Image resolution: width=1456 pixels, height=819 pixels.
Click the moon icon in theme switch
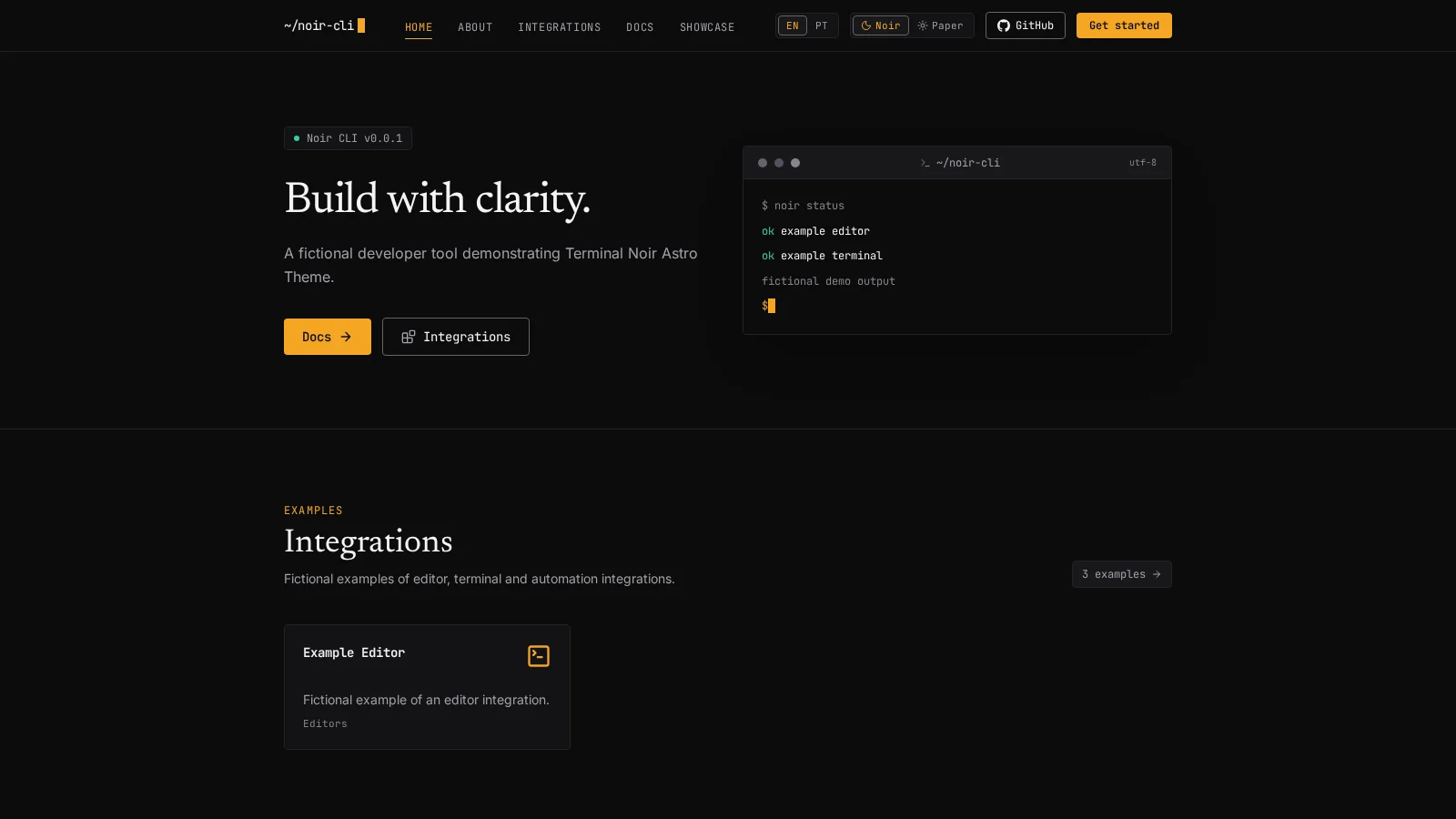(x=866, y=25)
